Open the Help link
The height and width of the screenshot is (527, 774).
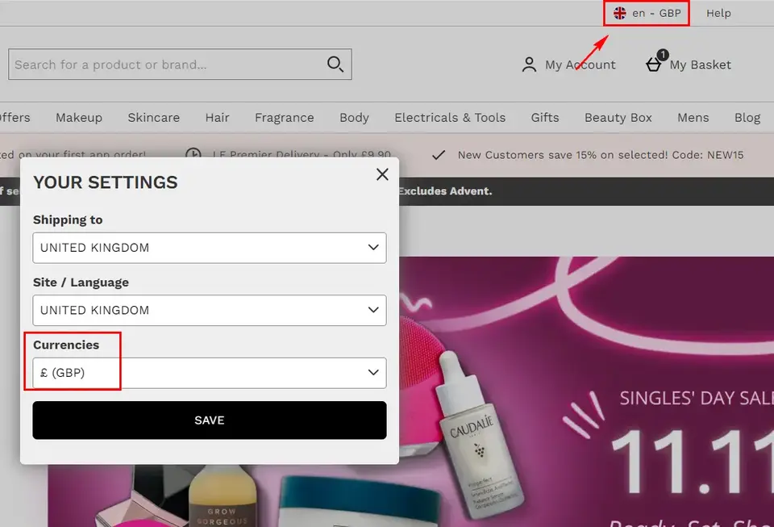718,14
